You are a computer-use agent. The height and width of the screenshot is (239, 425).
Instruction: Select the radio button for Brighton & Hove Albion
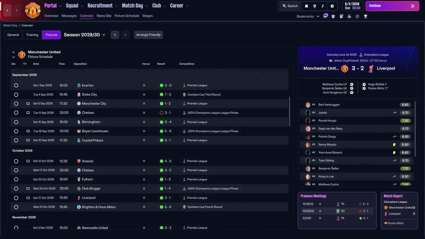coord(16,207)
